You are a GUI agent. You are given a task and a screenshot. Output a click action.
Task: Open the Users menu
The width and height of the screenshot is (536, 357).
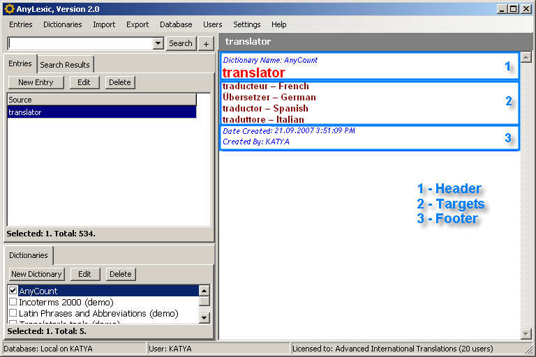pos(213,24)
